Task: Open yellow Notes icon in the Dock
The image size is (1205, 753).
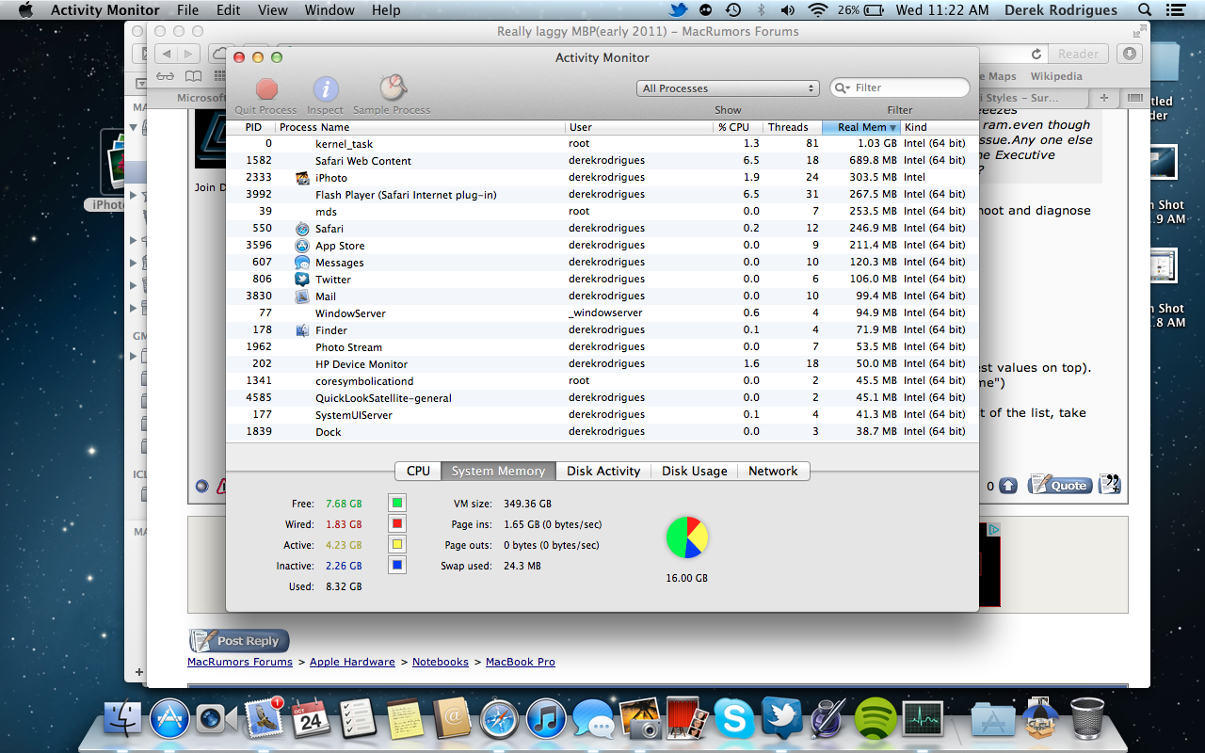Action: pos(405,720)
